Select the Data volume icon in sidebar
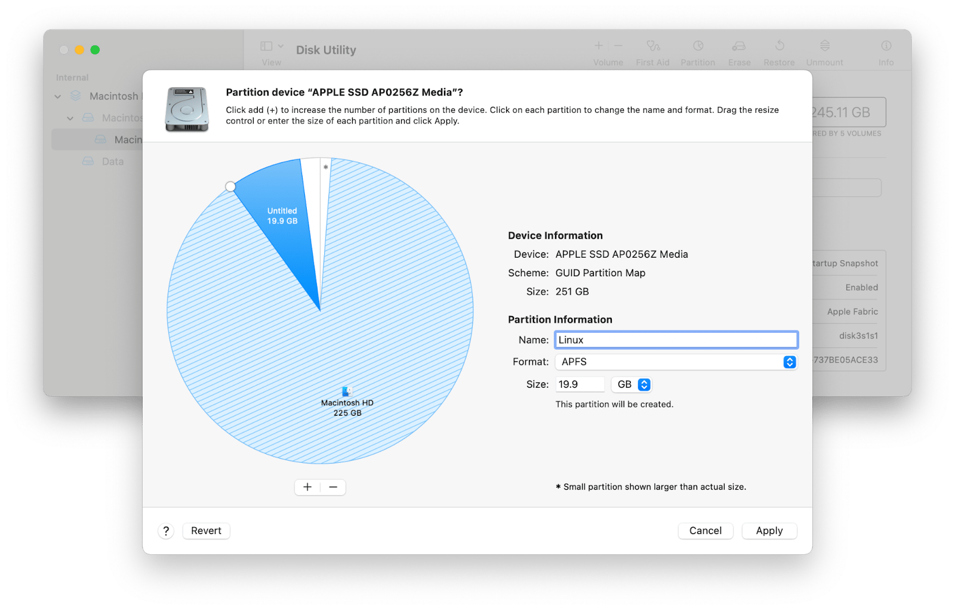The height and width of the screenshot is (612, 955). [x=88, y=161]
